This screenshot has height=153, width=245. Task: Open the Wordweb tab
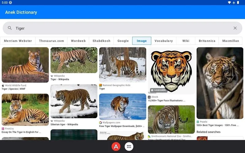[x=78, y=41]
